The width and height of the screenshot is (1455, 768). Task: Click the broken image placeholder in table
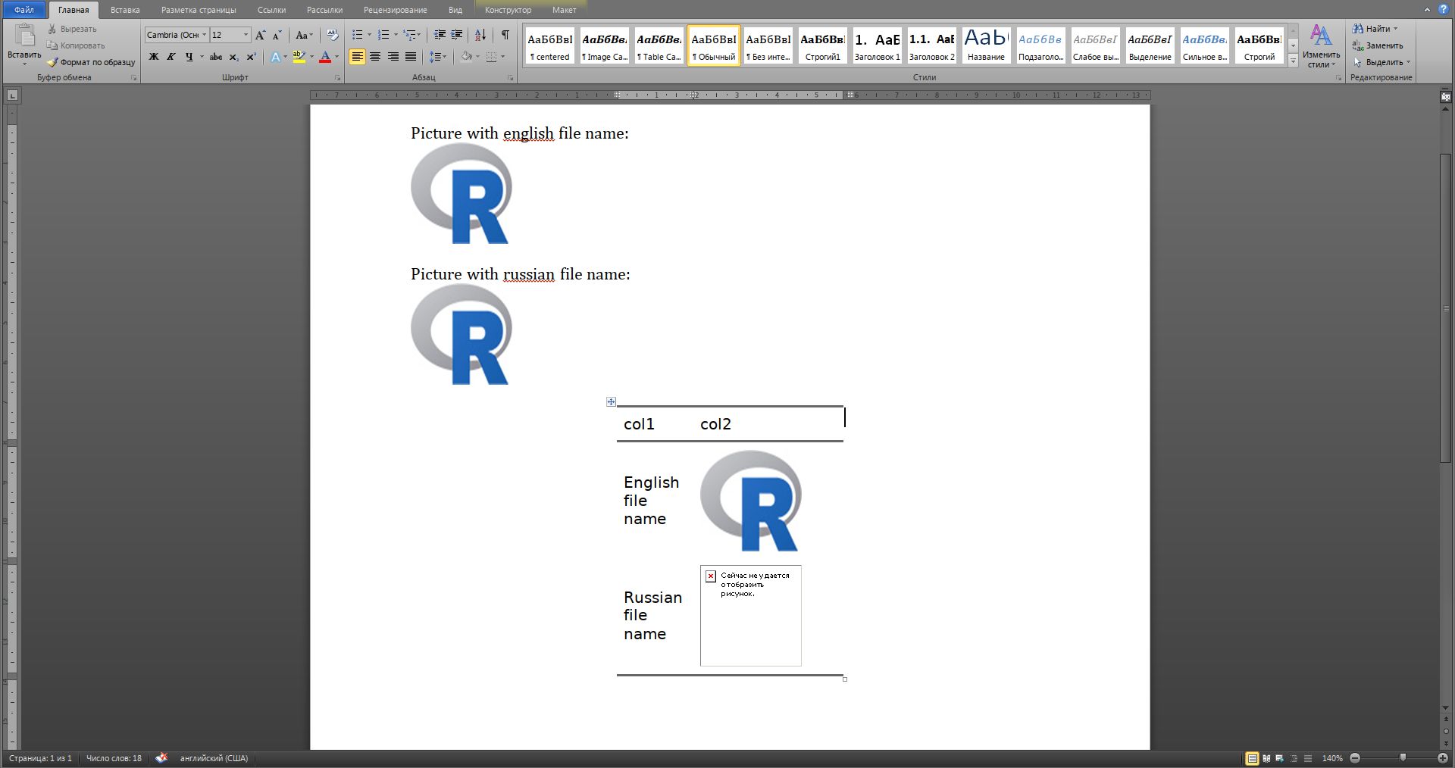click(x=750, y=616)
